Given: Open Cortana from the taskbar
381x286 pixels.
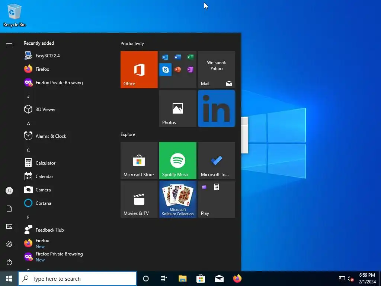Looking at the screenshot, I should tap(146, 279).
